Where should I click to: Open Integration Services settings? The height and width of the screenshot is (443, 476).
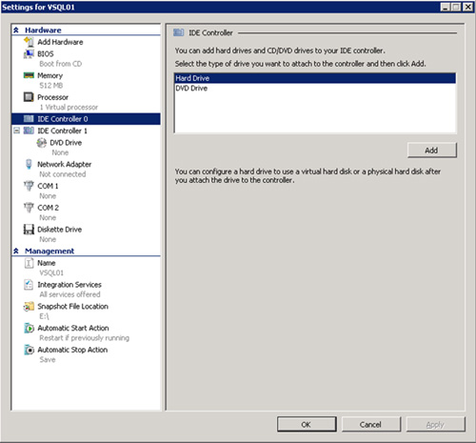[x=69, y=285]
